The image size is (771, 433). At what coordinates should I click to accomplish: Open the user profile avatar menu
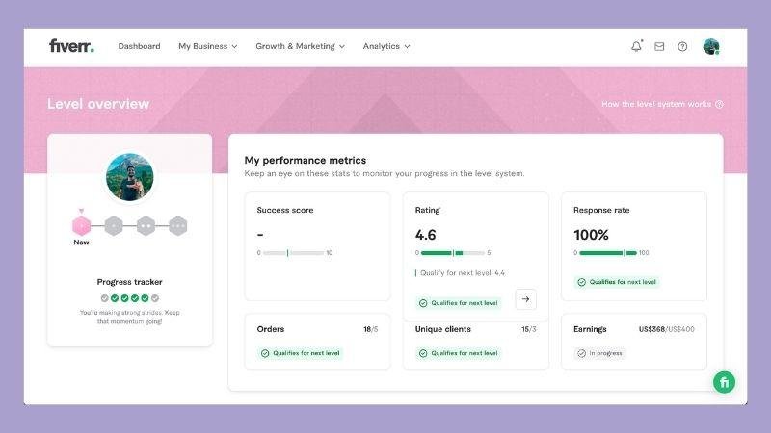coord(711,46)
